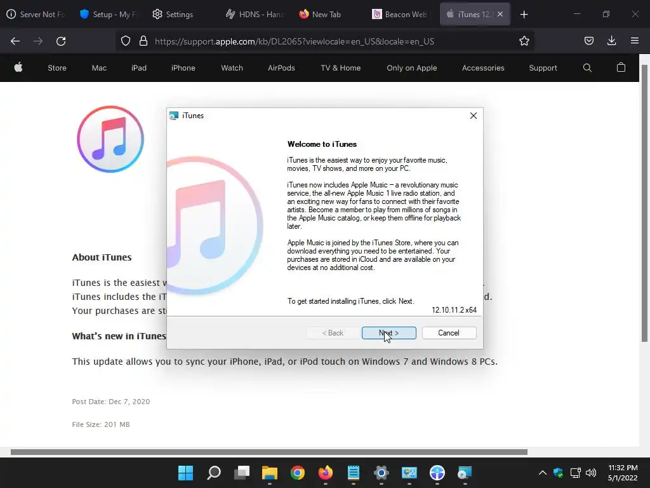Screen dimensions: 650x488
Task: Open the Settings gear in the taskbar
Action: tap(381, 473)
